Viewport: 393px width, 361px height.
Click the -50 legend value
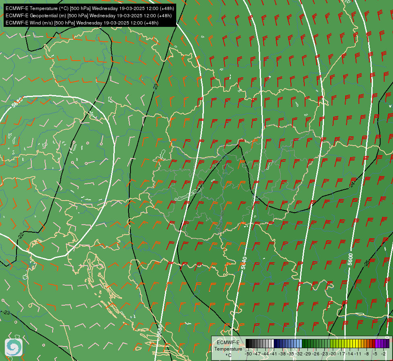pos(248,354)
